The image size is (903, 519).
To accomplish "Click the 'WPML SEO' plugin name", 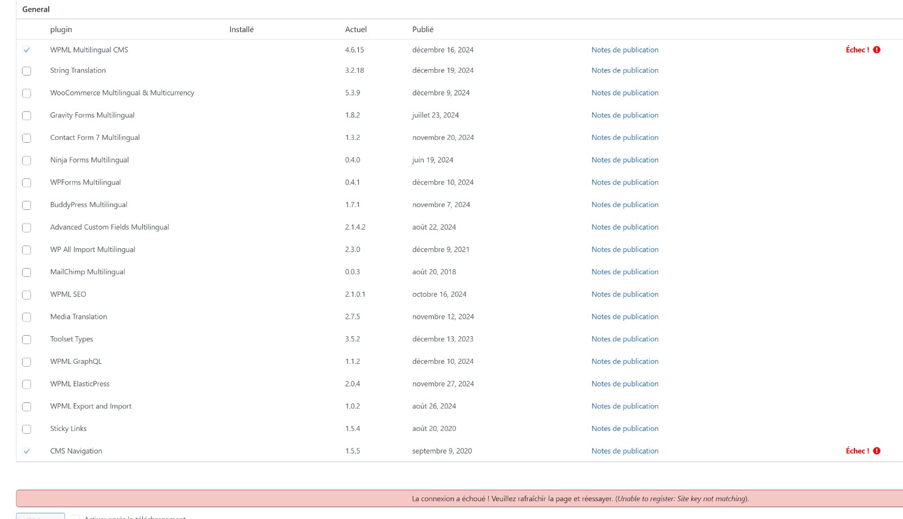I will coord(68,294).
